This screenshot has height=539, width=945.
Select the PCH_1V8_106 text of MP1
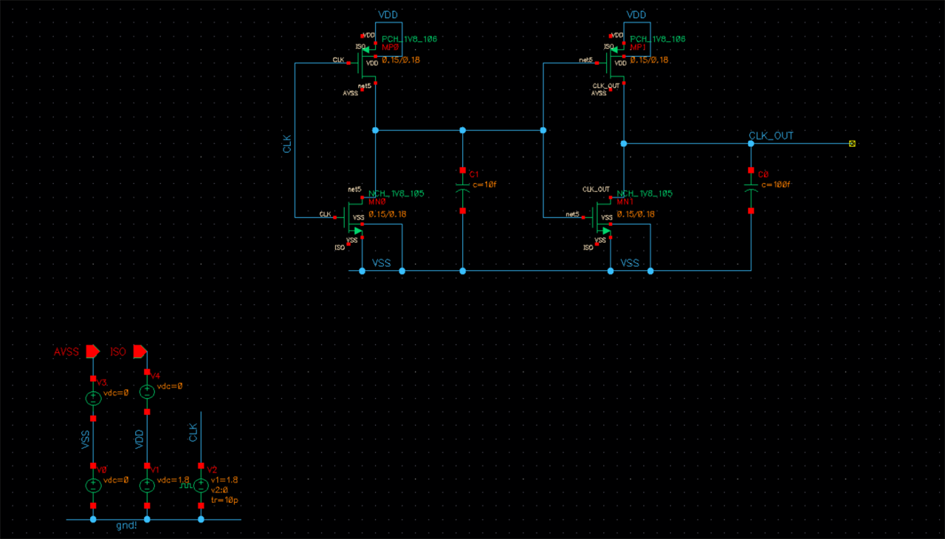[x=658, y=38]
